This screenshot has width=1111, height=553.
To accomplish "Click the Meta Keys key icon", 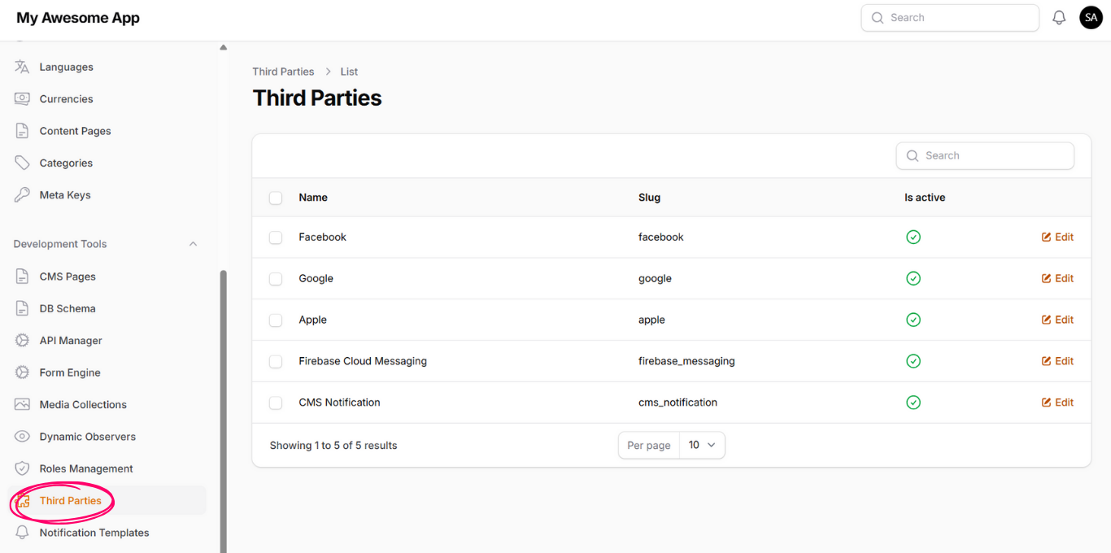I will [22, 195].
